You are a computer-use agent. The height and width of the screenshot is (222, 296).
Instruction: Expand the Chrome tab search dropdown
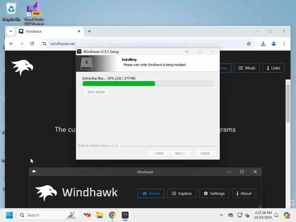click(11, 31)
